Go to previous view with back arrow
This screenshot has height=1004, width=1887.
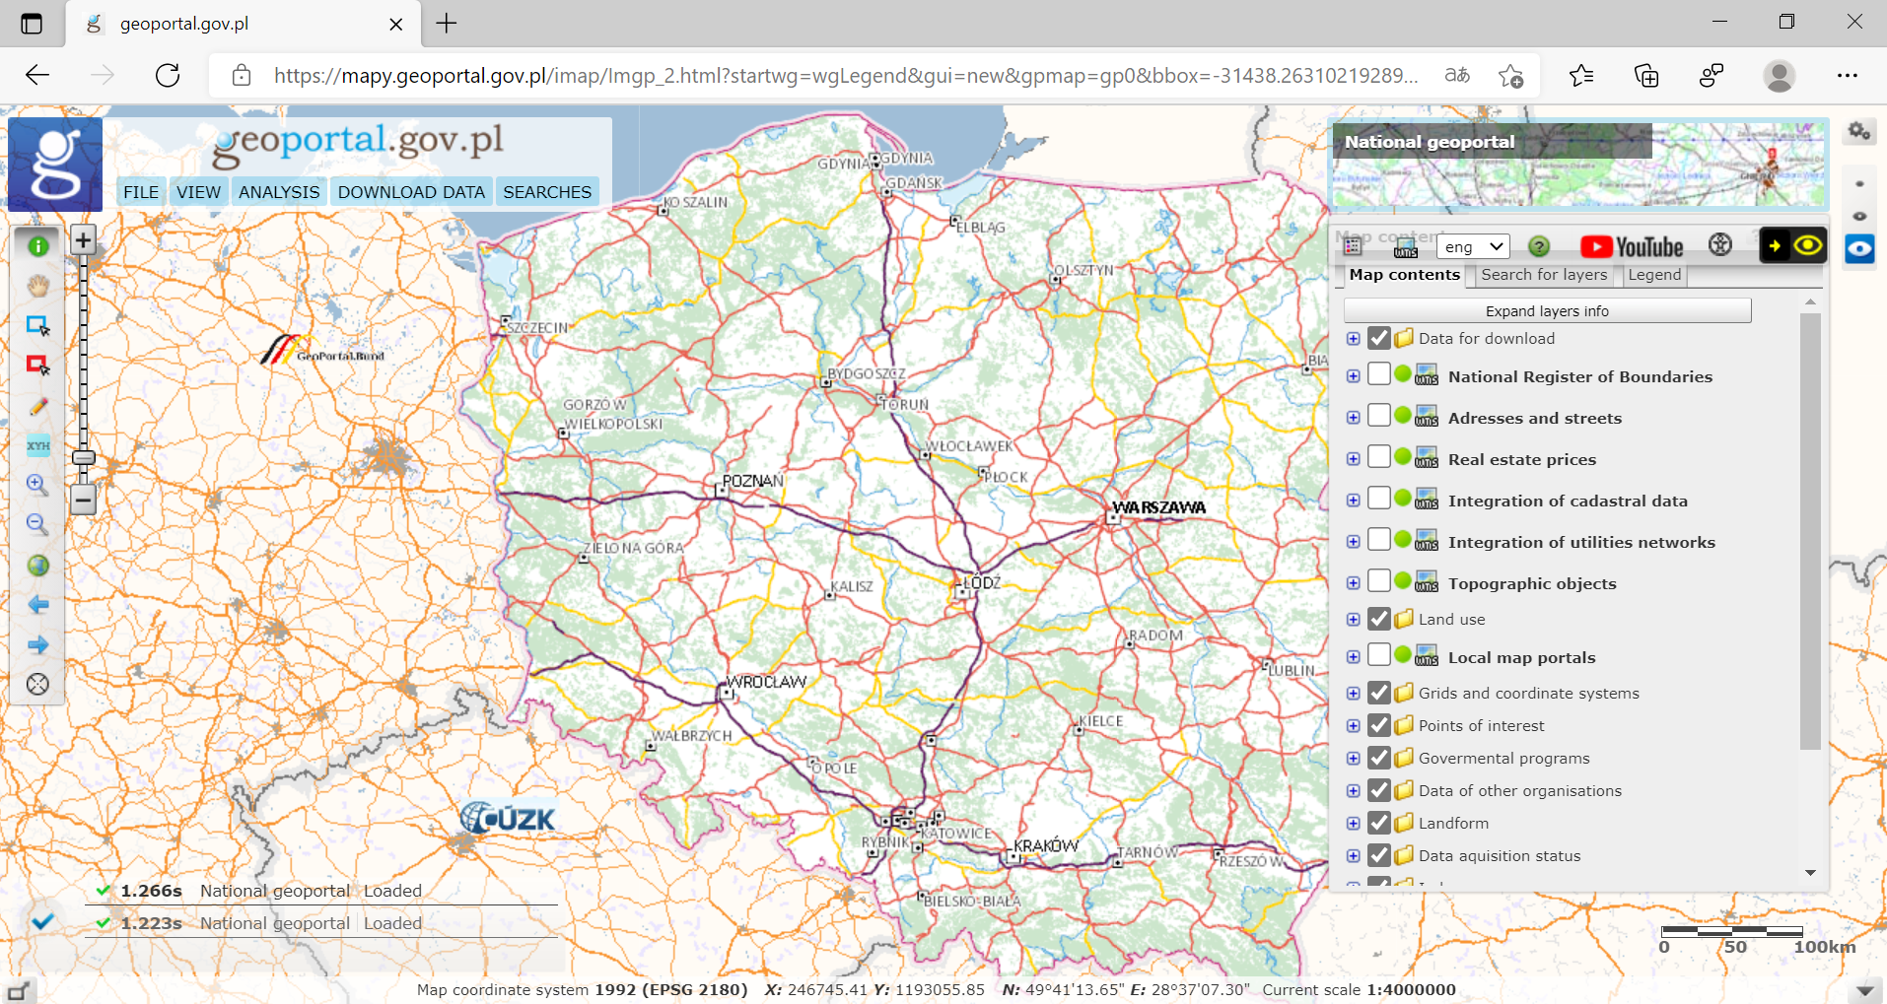click(37, 605)
